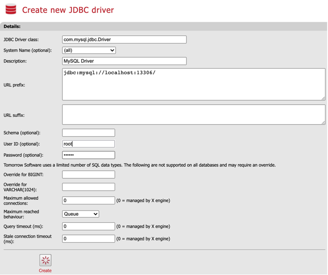Focus the Query timeout (ms) field

pyautogui.click(x=88, y=226)
